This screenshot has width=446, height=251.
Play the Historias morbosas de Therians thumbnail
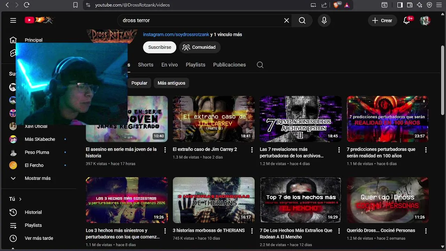coord(214,200)
